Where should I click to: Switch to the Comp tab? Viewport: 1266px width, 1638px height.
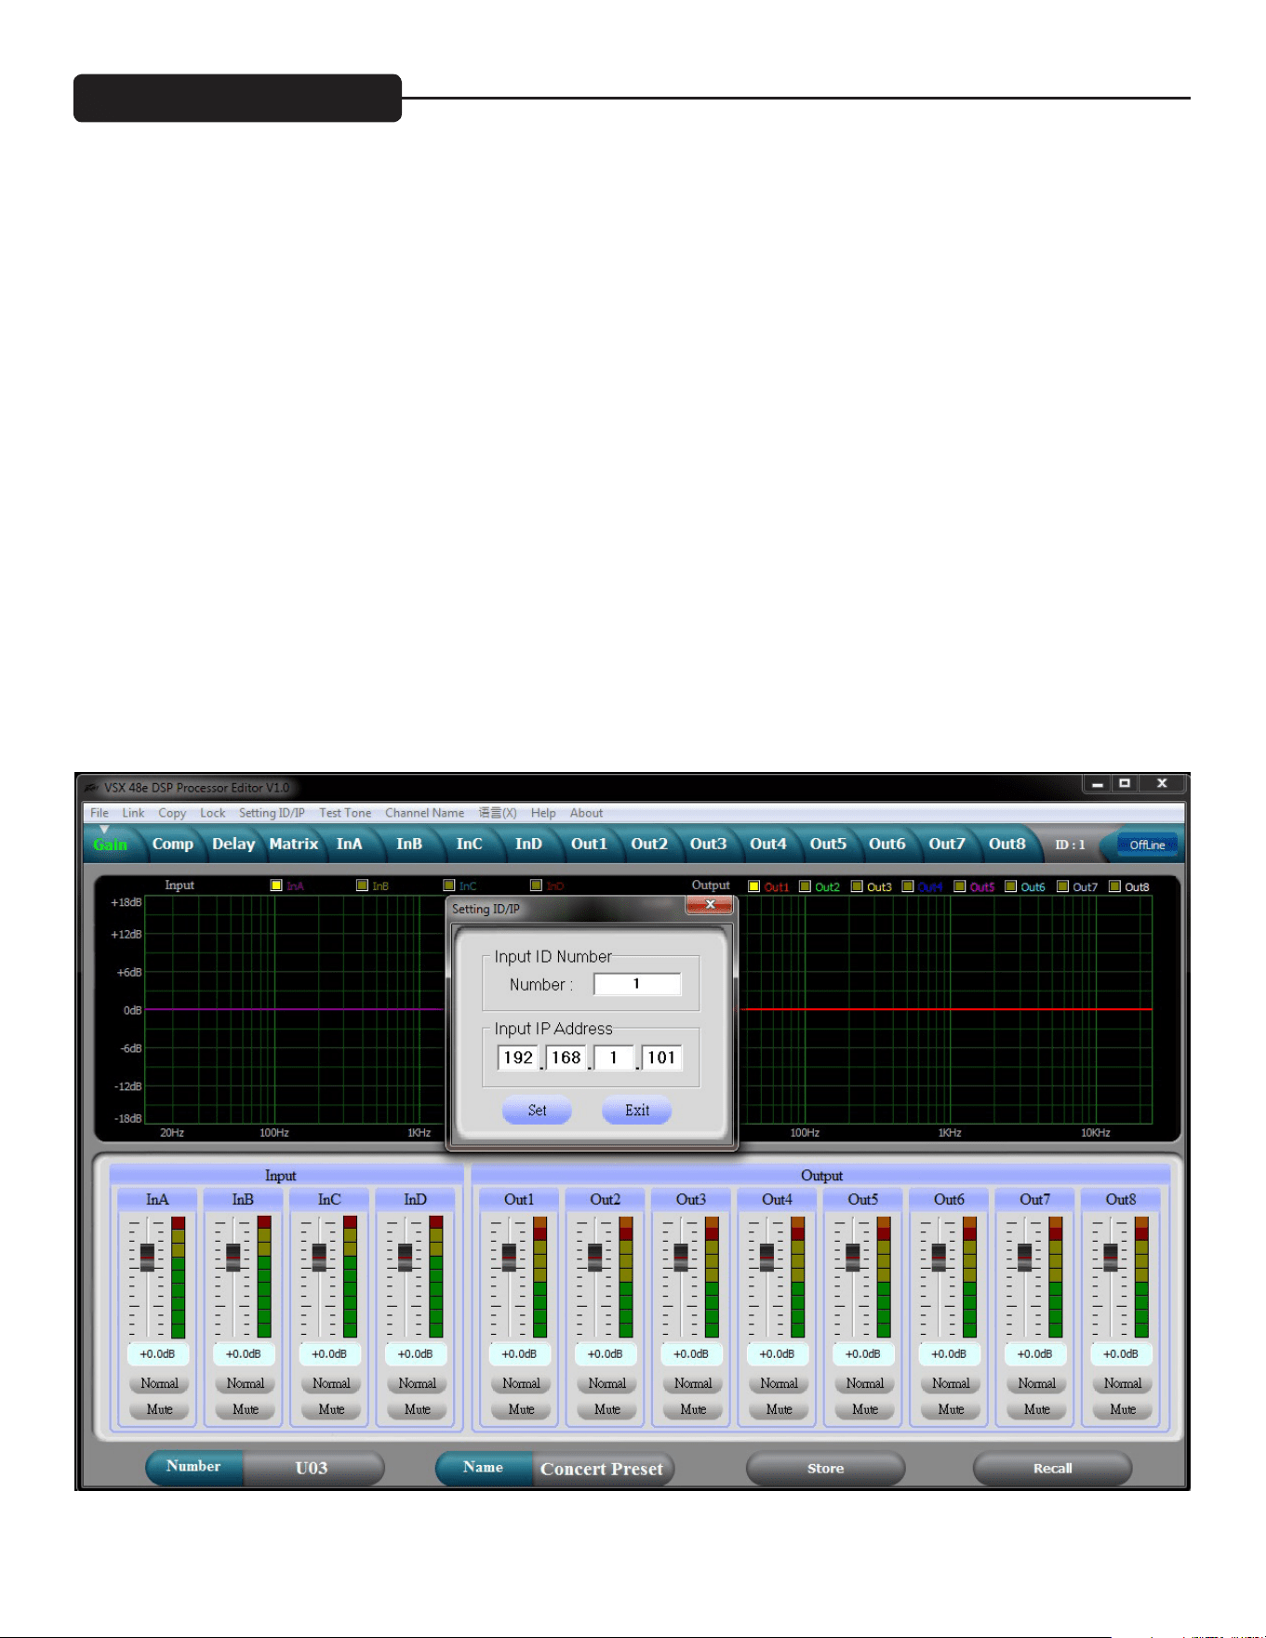point(173,845)
